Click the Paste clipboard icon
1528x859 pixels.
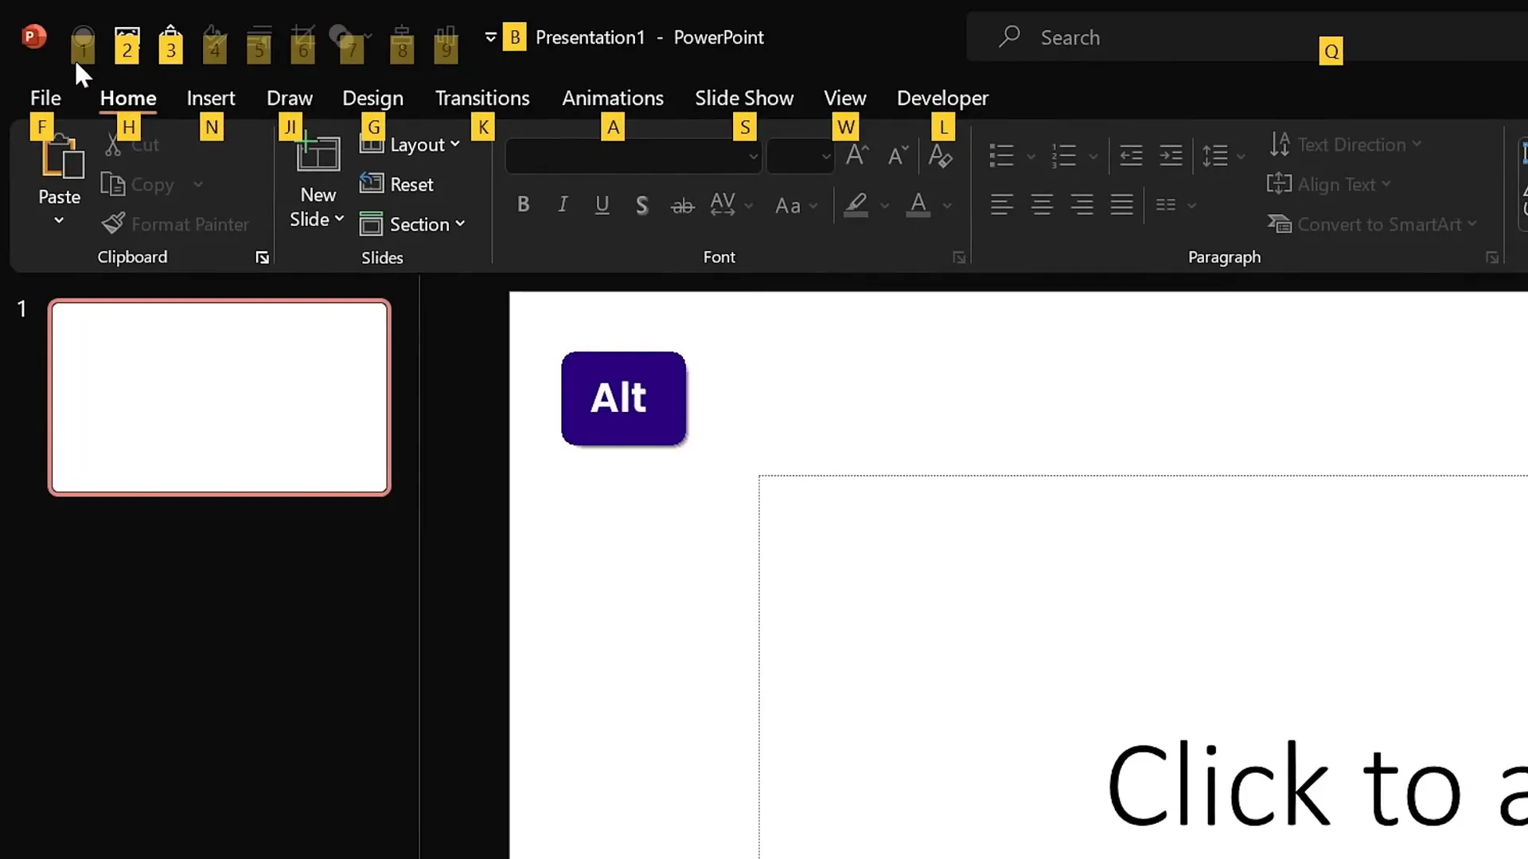[x=62, y=156]
